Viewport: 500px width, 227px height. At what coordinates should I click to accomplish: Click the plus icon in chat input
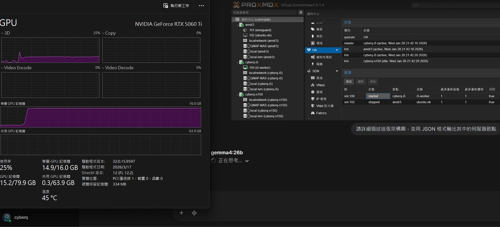pos(181,213)
